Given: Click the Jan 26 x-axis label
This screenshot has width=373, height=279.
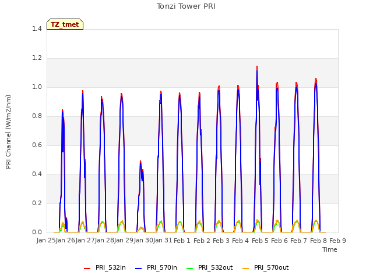Looking at the screenshot, I should pyautogui.click(x=65, y=241).
